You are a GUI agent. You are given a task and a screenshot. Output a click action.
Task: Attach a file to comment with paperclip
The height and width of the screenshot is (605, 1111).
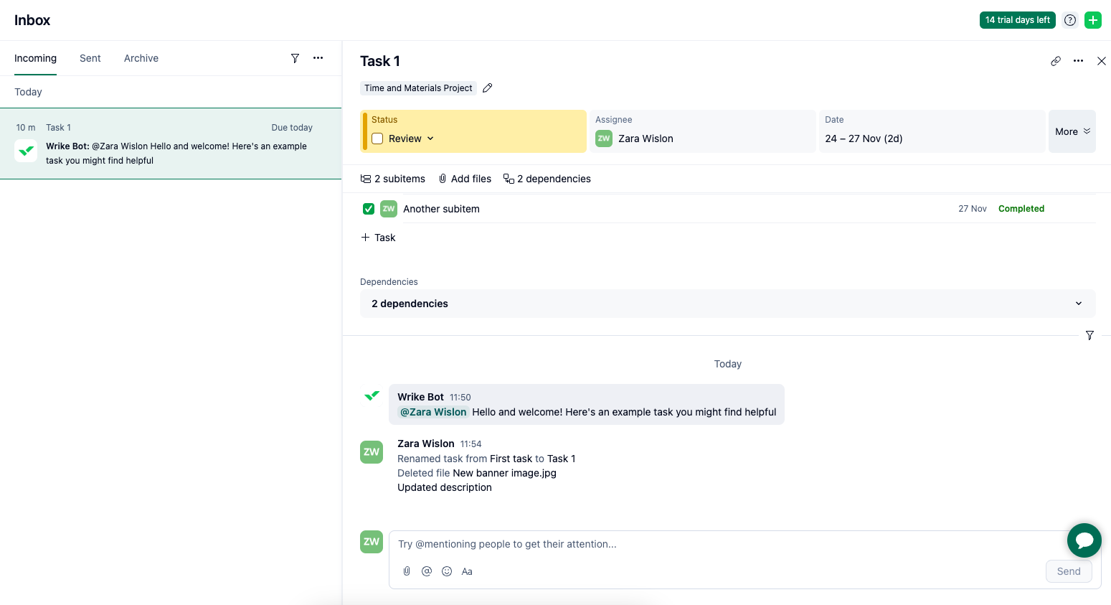point(407,571)
